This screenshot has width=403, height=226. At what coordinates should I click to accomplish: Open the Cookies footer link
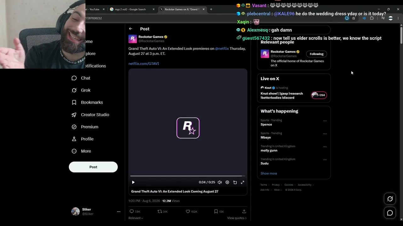point(289,185)
